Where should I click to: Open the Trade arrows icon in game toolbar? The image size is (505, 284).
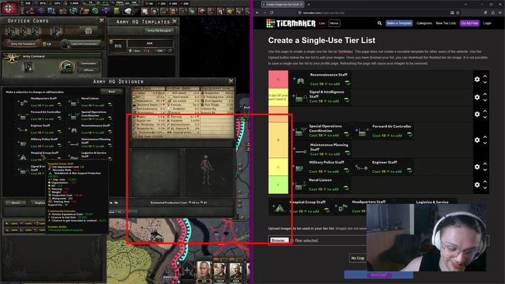click(73, 11)
